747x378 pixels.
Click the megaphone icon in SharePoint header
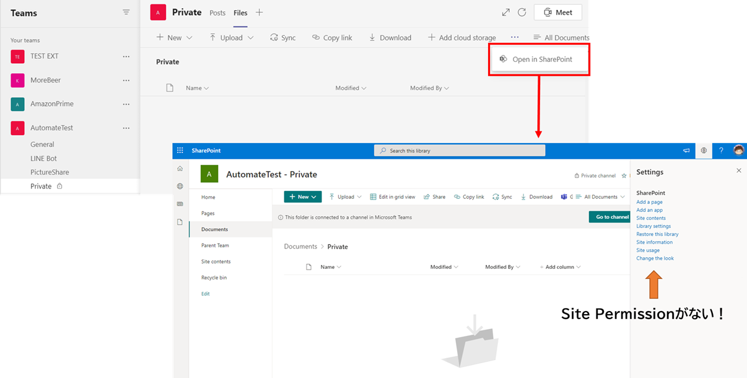(x=686, y=151)
